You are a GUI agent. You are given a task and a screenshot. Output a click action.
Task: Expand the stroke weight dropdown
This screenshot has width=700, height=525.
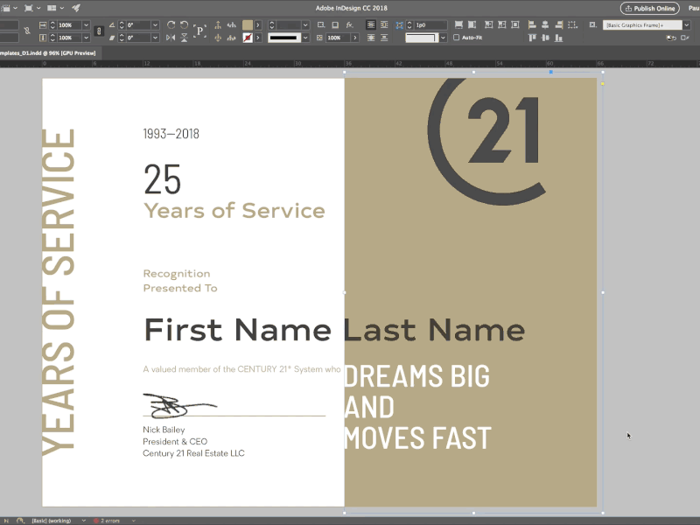[305, 25]
